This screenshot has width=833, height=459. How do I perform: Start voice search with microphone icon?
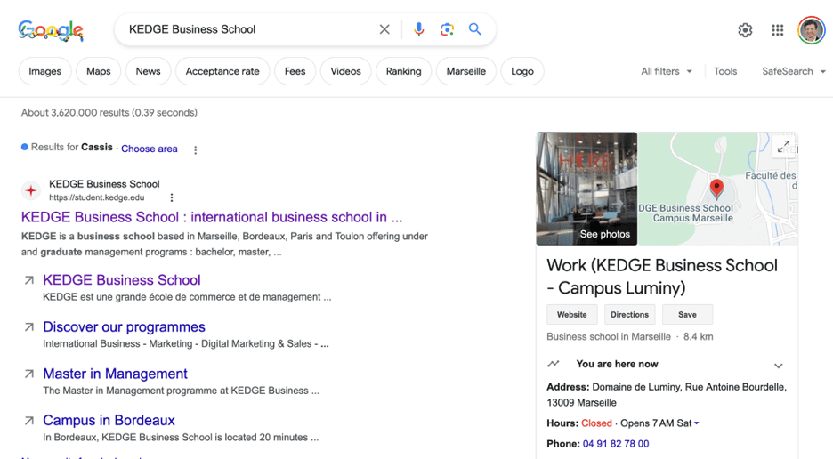tap(418, 29)
